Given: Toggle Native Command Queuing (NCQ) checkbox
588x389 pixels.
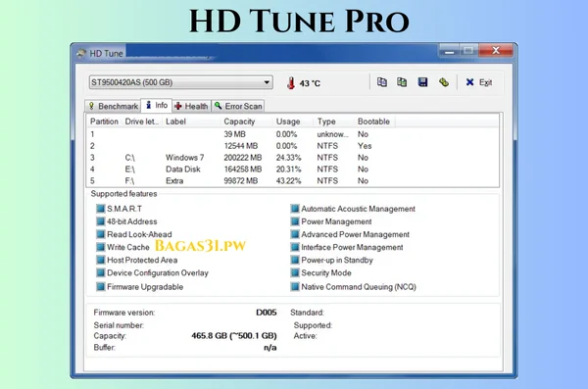Looking at the screenshot, I should click(x=295, y=287).
